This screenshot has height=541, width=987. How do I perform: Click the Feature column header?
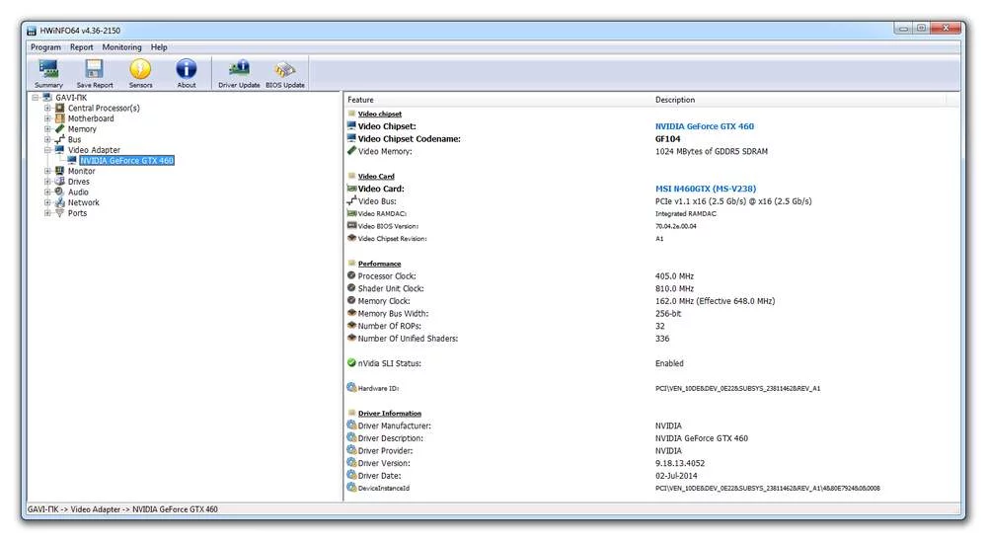tap(361, 100)
